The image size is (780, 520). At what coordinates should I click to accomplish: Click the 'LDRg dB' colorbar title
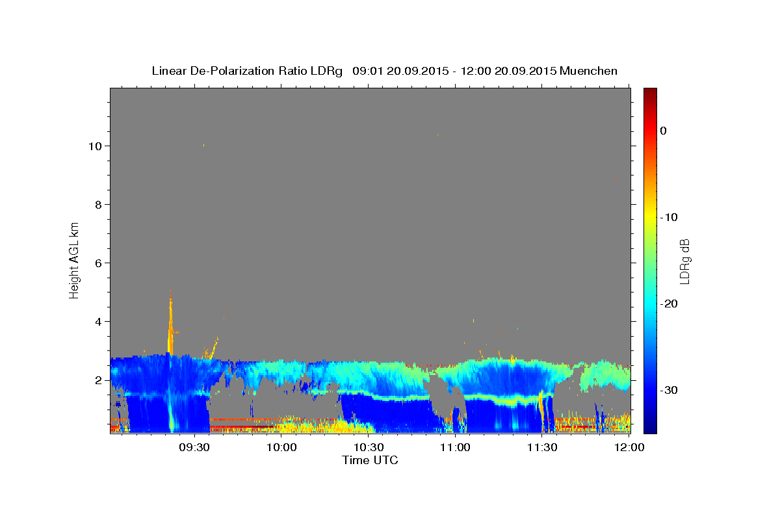[684, 261]
